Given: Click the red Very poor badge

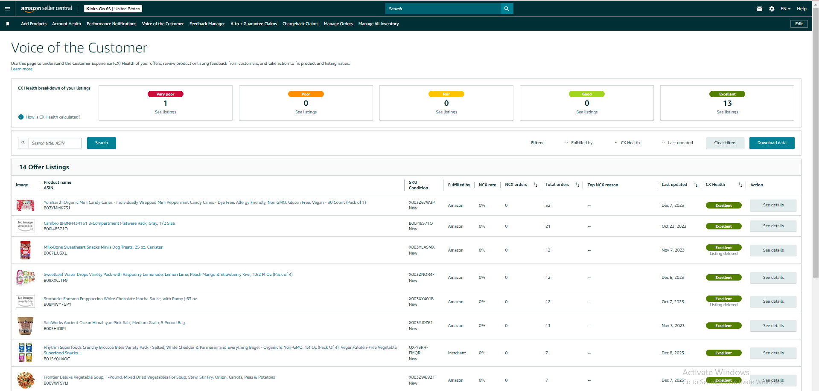Looking at the screenshot, I should pos(166,94).
